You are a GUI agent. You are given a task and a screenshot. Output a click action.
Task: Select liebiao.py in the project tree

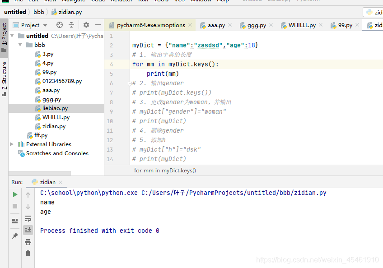[55, 108]
